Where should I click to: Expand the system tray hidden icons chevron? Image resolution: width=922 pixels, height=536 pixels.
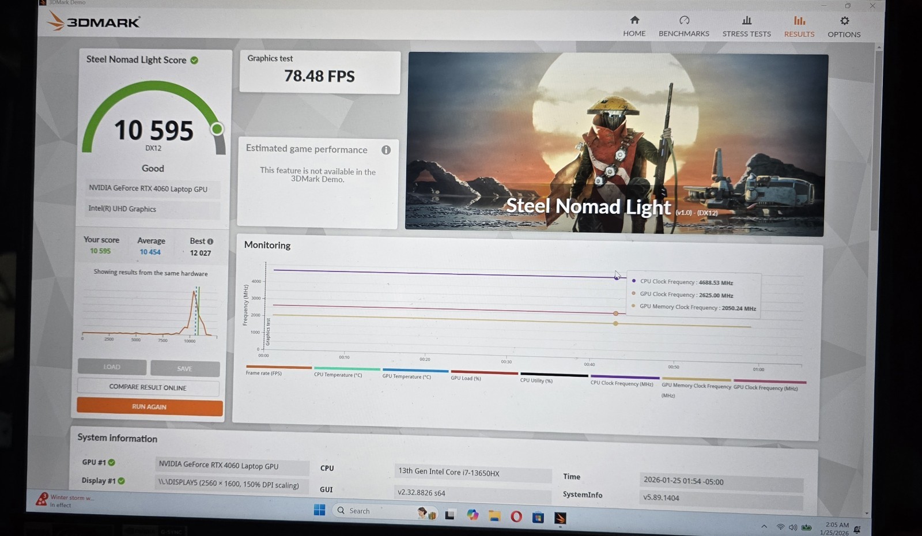coord(764,526)
